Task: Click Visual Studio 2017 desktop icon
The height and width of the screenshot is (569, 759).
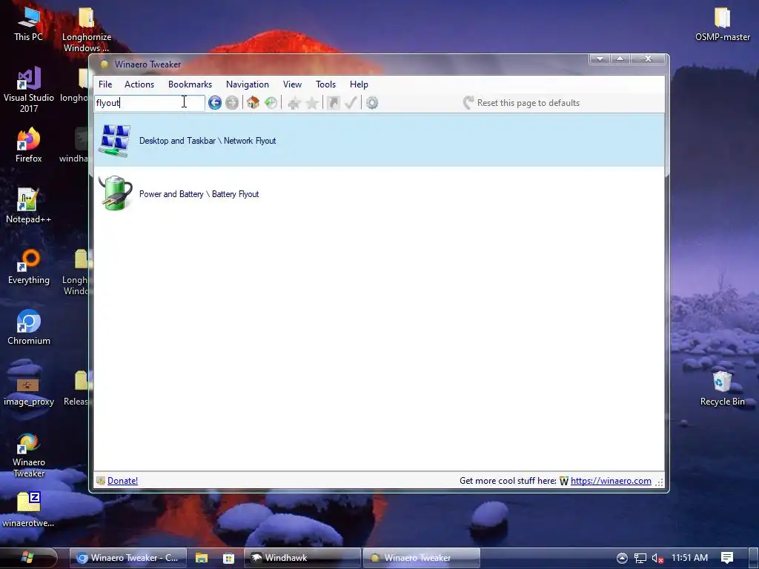Action: point(29,90)
